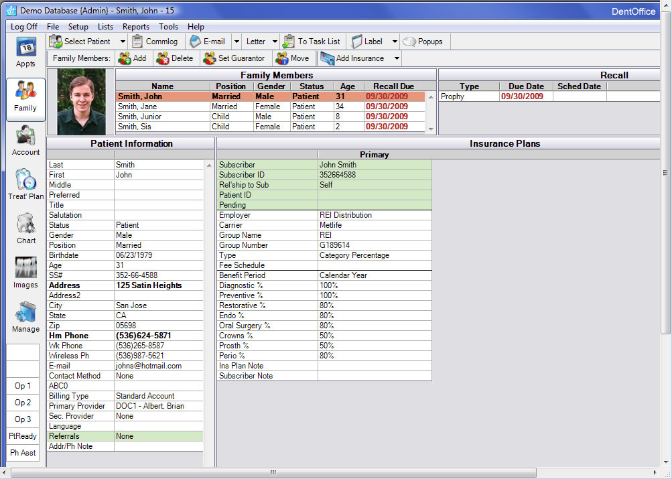Click Set Guarantor button
672x479 pixels.
[x=237, y=58]
